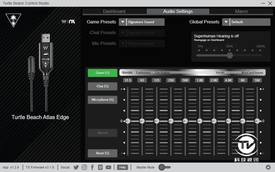
Task: Click the Vocals frequency range label
Action: click(x=220, y=72)
